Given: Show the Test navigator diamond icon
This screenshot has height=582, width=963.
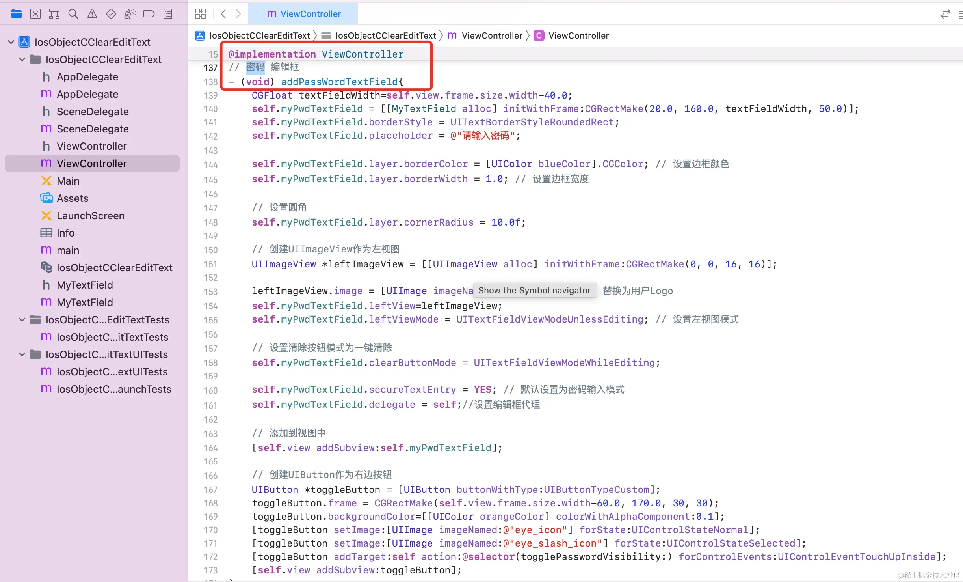Looking at the screenshot, I should [111, 14].
